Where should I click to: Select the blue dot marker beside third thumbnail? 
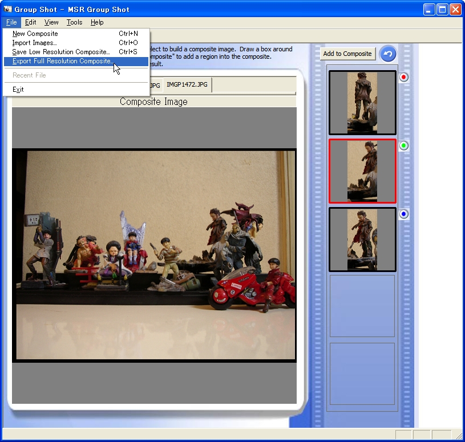pyautogui.click(x=403, y=214)
